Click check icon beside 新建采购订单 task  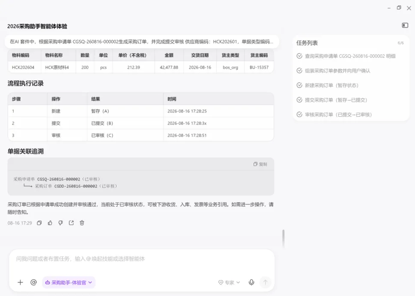click(299, 85)
